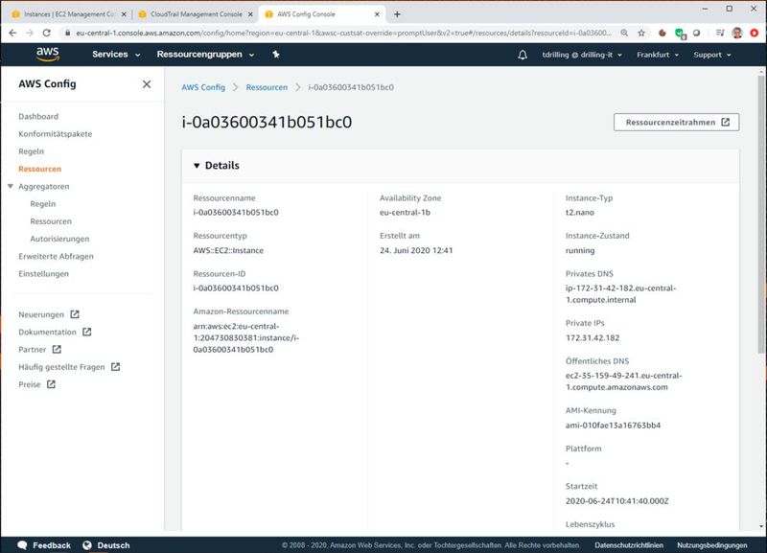Open Einstellungen in the sidebar
This screenshot has height=553, width=767.
[x=43, y=274]
